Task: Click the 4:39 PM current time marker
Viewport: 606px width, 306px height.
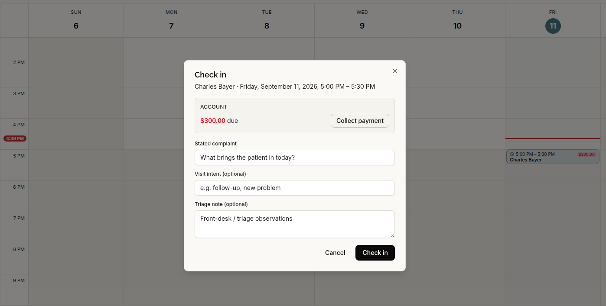Action: [15, 139]
